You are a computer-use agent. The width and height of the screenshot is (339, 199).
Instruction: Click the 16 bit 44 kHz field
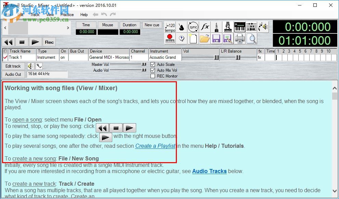point(47,74)
